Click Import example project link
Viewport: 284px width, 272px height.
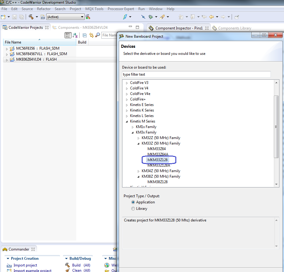coord(32,270)
